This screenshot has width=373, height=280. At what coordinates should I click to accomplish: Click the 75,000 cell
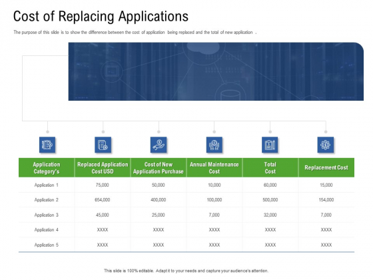103,185
